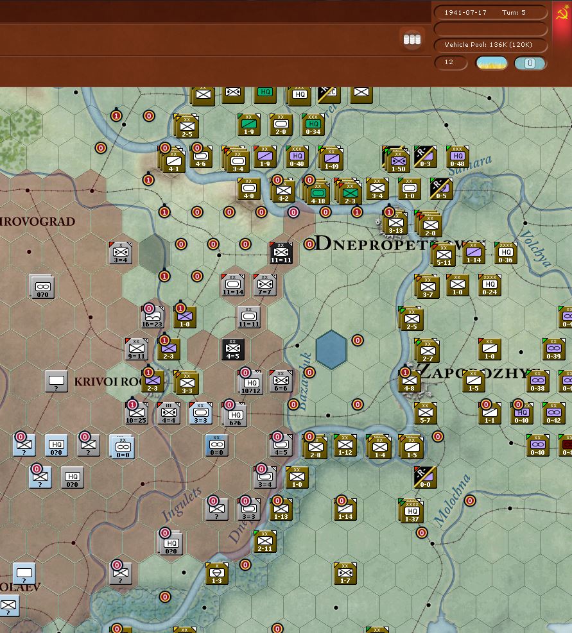Select the Soviet 3-13 stack at Dnepropetrovsk
The width and height of the screenshot is (572, 633).
[x=395, y=223]
